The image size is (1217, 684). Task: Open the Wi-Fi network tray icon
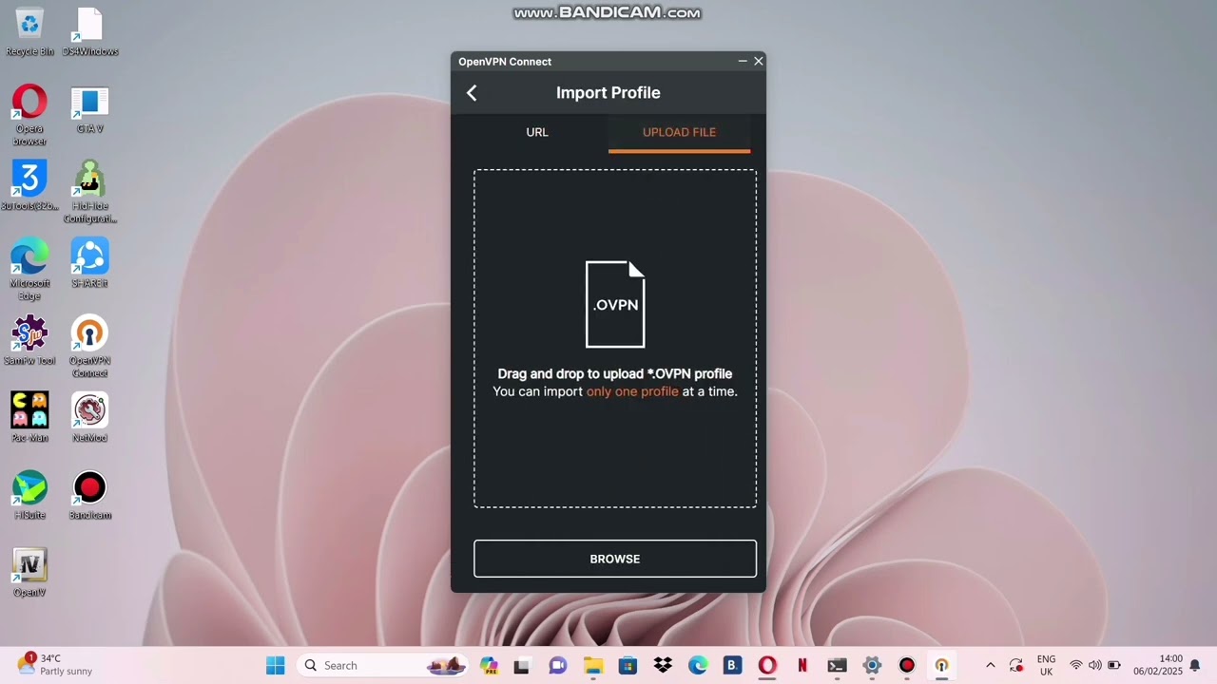pos(1076,665)
